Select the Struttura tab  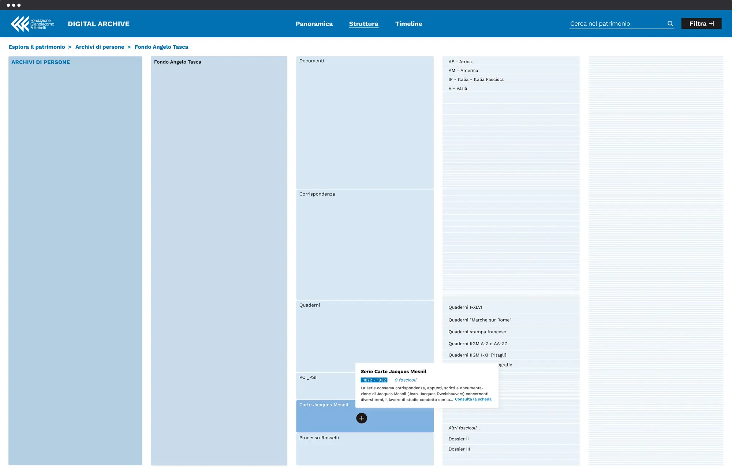tap(363, 24)
